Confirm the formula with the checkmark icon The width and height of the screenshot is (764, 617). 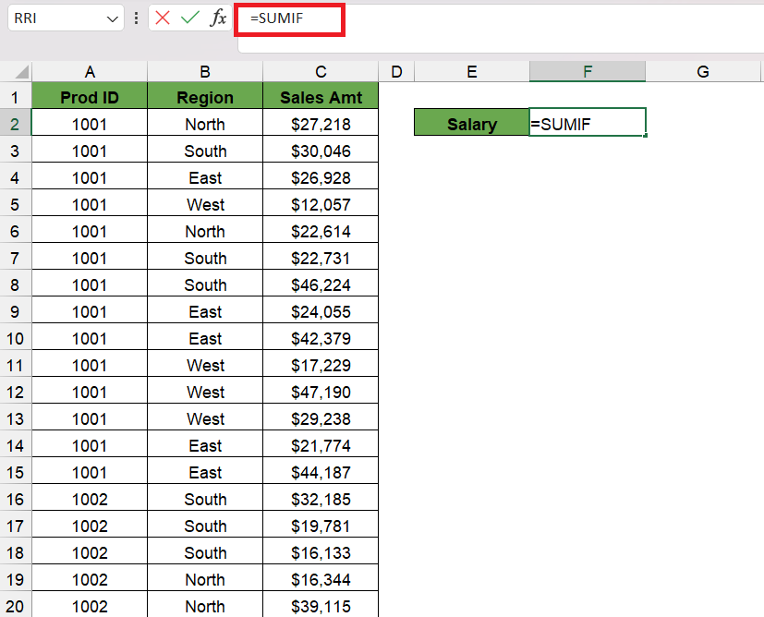[x=190, y=18]
